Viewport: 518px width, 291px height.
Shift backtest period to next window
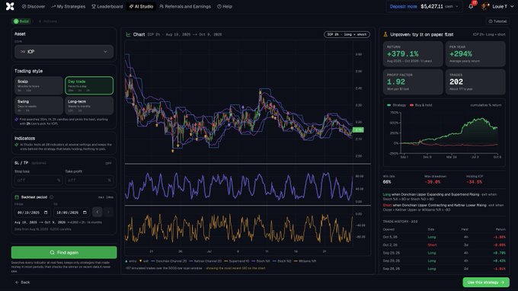point(108,212)
